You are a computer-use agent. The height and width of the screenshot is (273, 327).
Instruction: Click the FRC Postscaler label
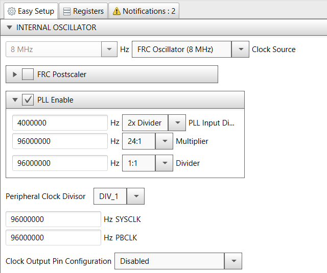coord(62,75)
